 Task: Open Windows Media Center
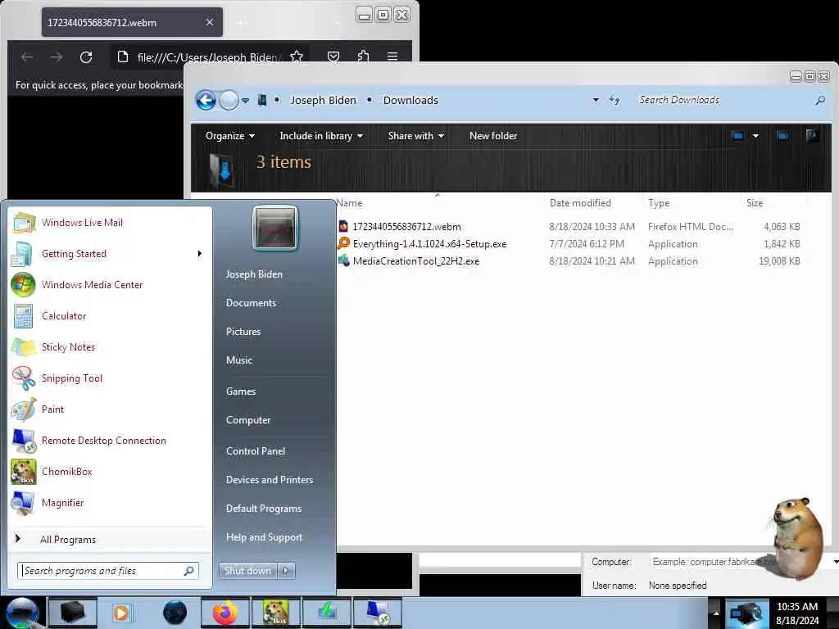pyautogui.click(x=92, y=284)
